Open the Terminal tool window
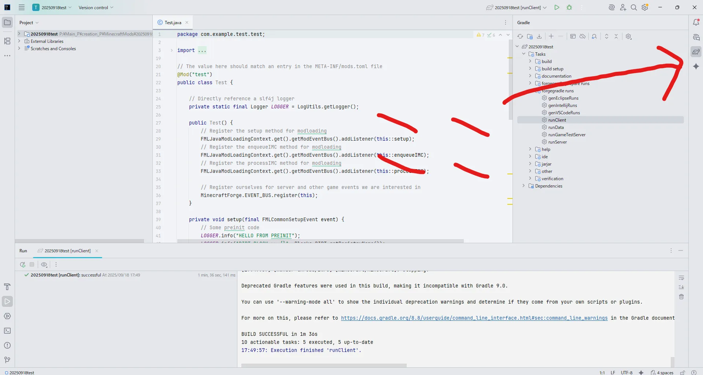The height and width of the screenshot is (375, 703). click(7, 331)
